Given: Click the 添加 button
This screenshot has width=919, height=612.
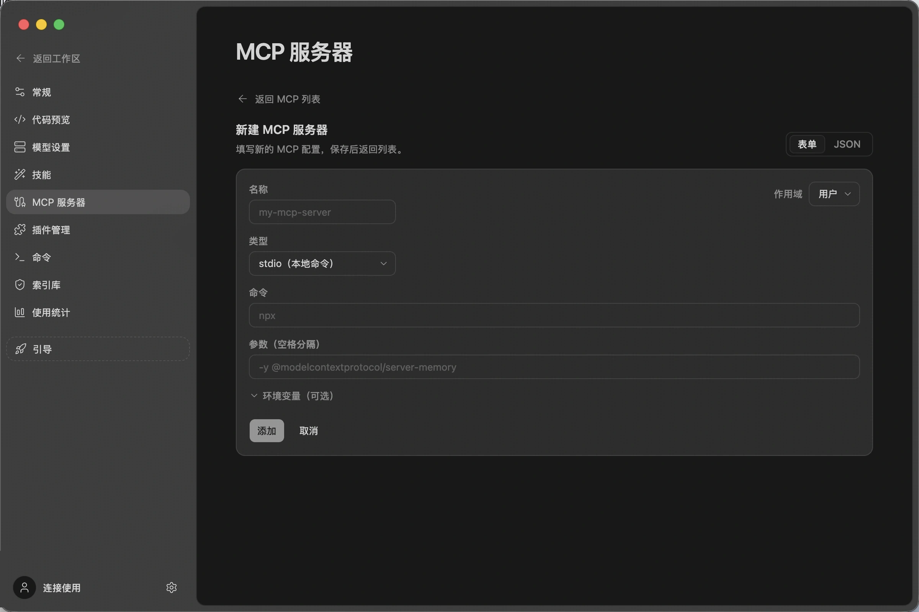Looking at the screenshot, I should (x=267, y=431).
